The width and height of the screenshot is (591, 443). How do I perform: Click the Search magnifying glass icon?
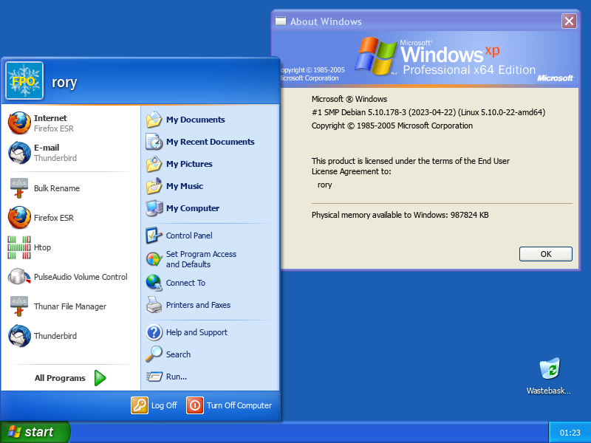[x=154, y=354]
